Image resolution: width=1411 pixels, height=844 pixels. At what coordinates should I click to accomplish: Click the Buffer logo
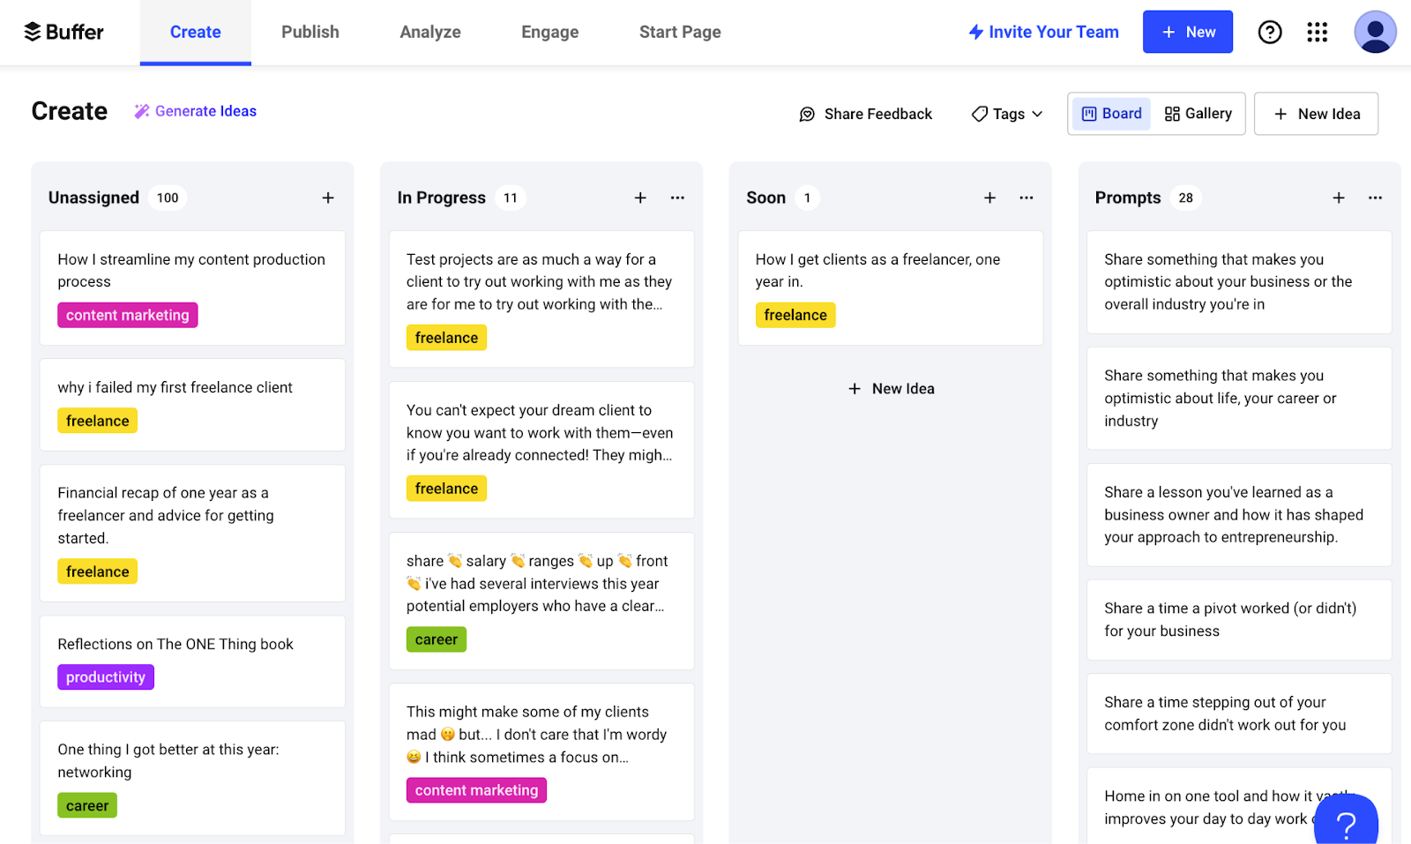click(x=63, y=32)
